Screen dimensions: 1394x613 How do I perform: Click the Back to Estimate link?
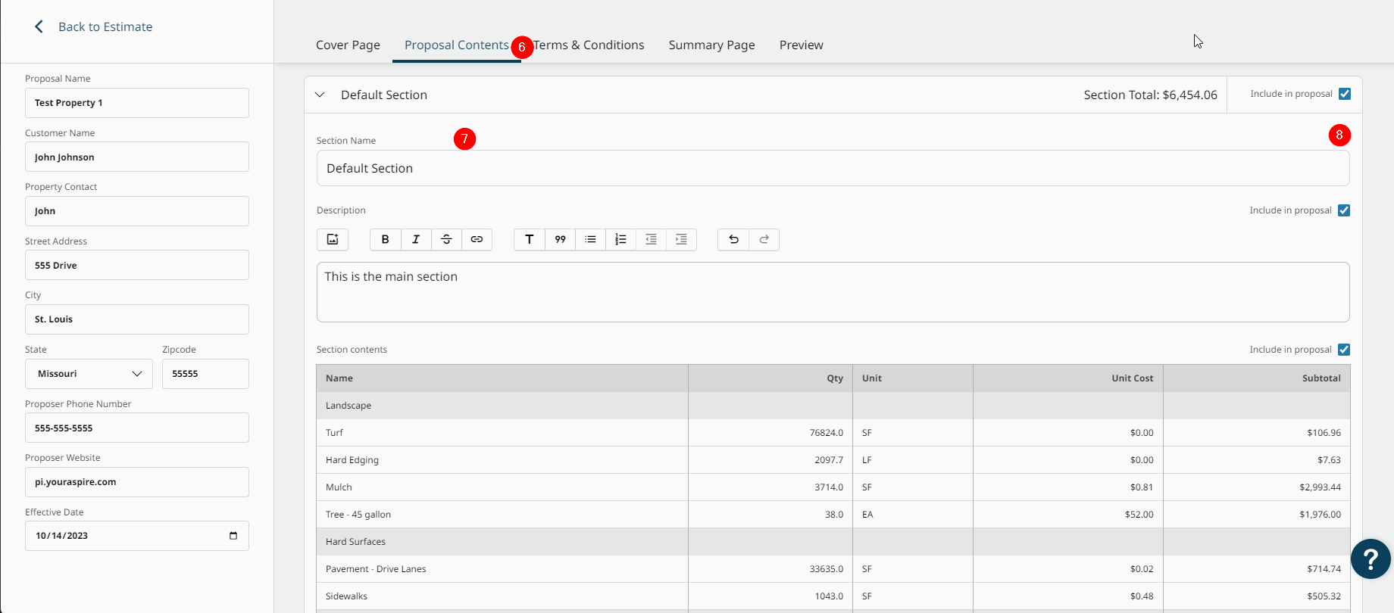pyautogui.click(x=105, y=26)
